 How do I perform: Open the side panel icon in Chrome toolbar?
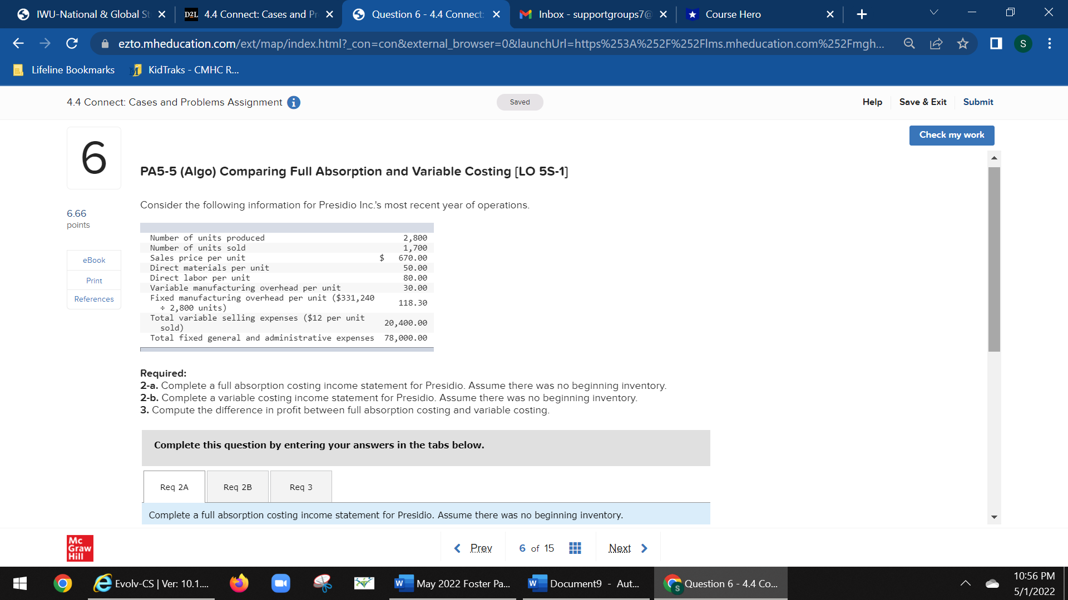point(995,43)
